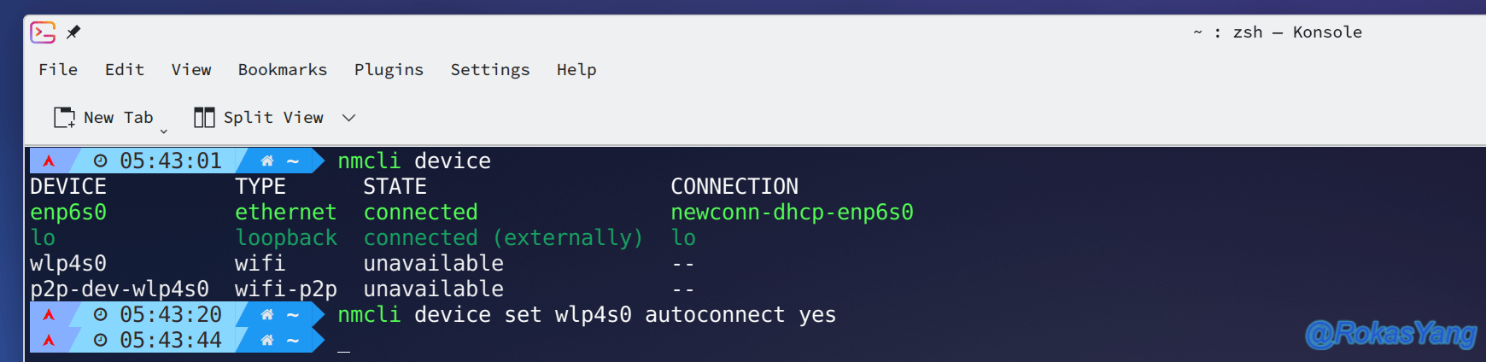Open the File menu
This screenshot has width=1486, height=362.
(58, 70)
